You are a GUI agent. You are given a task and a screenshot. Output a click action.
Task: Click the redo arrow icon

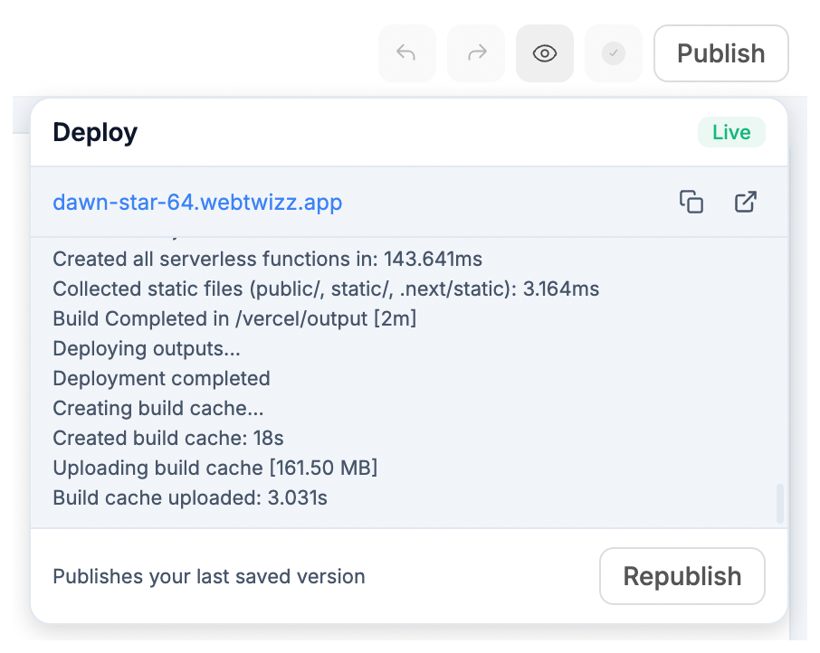click(x=476, y=53)
